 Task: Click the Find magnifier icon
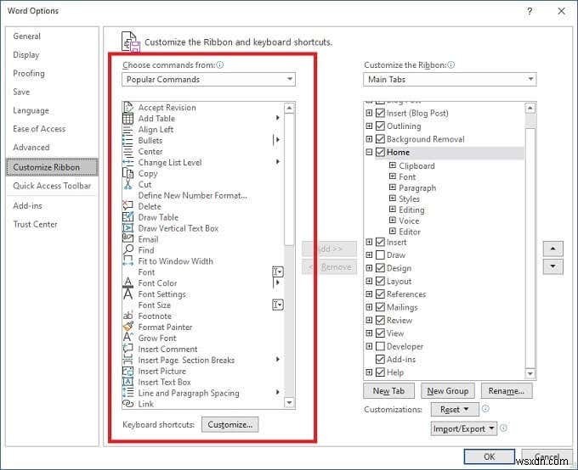pos(127,250)
